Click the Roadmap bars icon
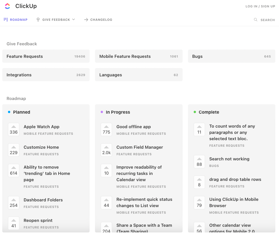The image size is (279, 235). (6, 19)
